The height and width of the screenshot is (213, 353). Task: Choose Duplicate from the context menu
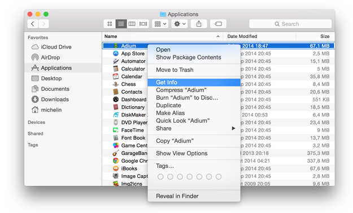pyautogui.click(x=194, y=106)
